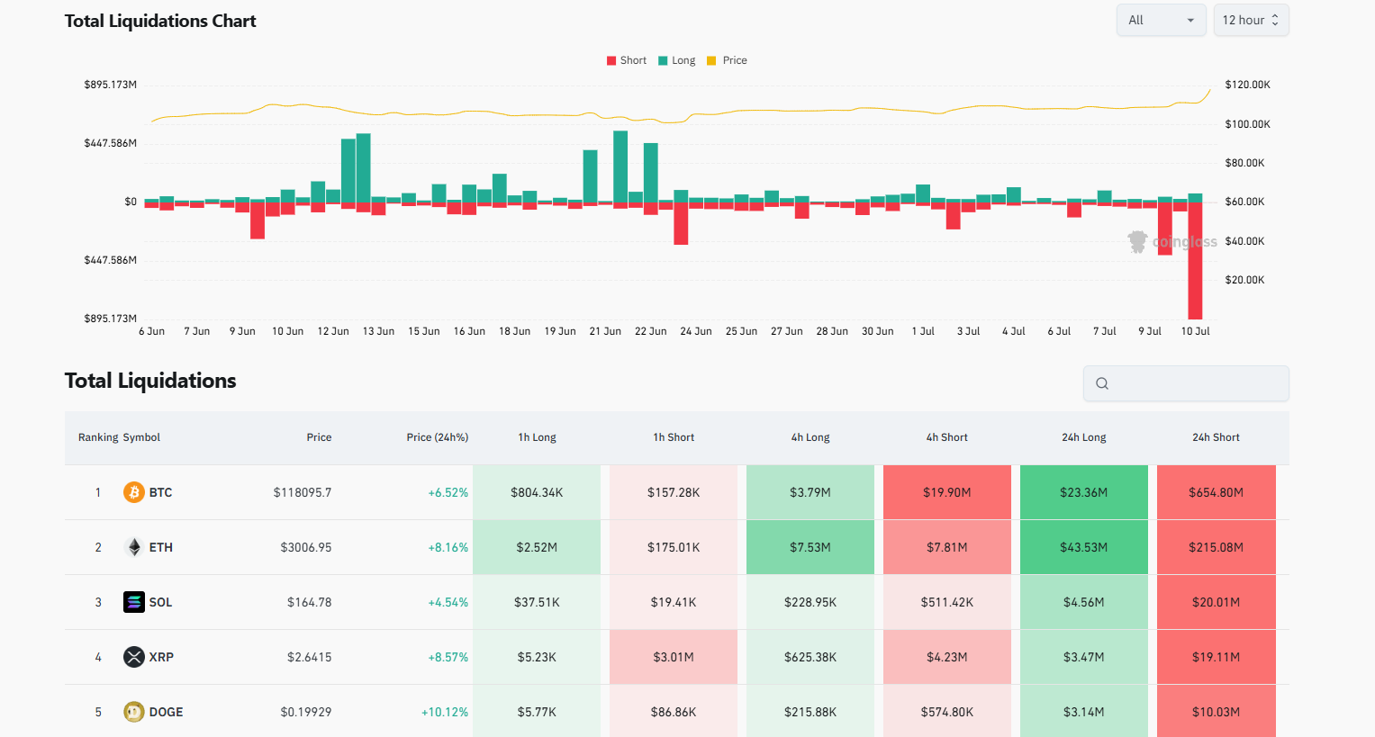1375x737 pixels.
Task: Click SOL 24h Short value $20.01M
Action: pos(1216,602)
